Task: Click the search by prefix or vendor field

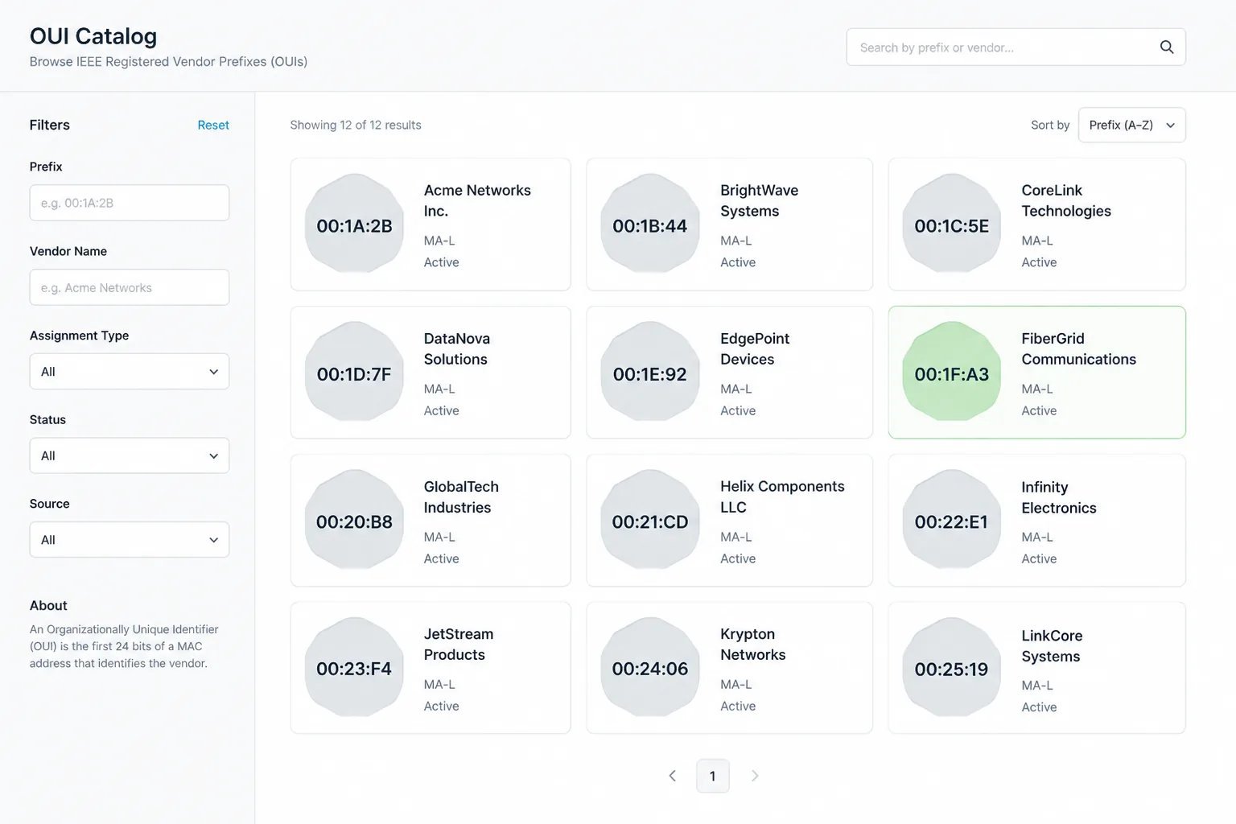Action: tap(1016, 47)
